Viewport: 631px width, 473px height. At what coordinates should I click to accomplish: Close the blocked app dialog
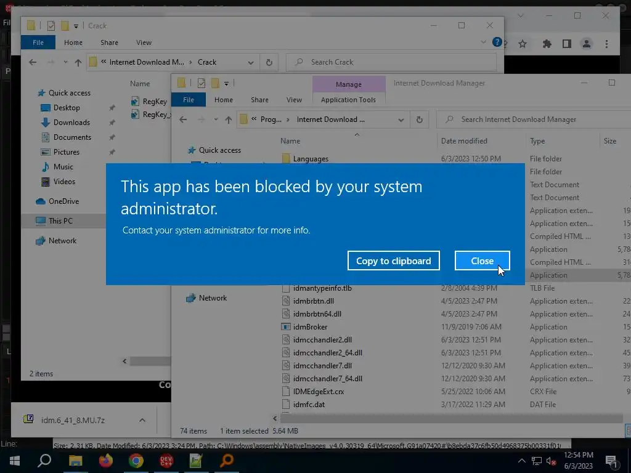(x=482, y=261)
